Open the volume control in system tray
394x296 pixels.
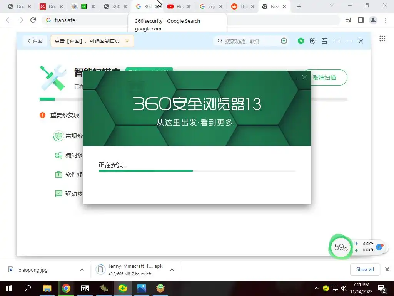344,288
